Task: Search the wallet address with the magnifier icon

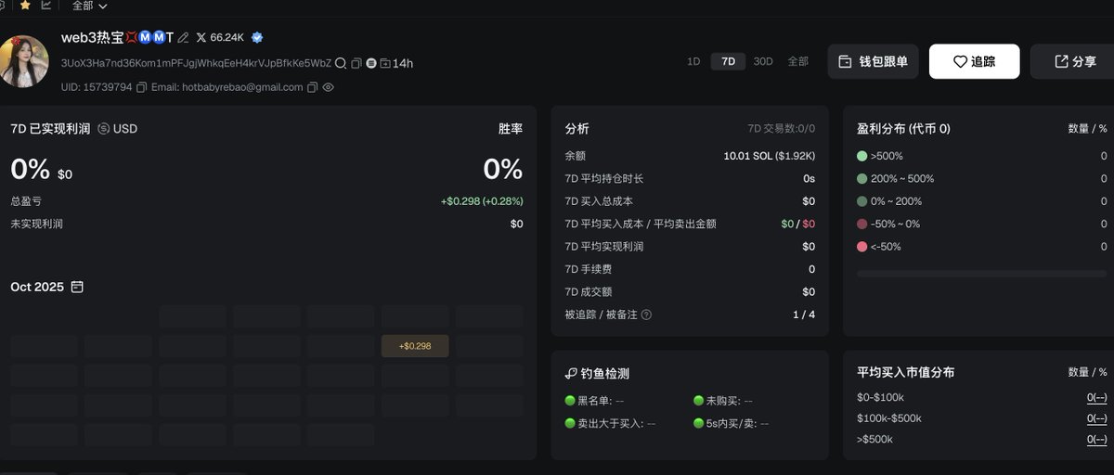Action: 341,63
